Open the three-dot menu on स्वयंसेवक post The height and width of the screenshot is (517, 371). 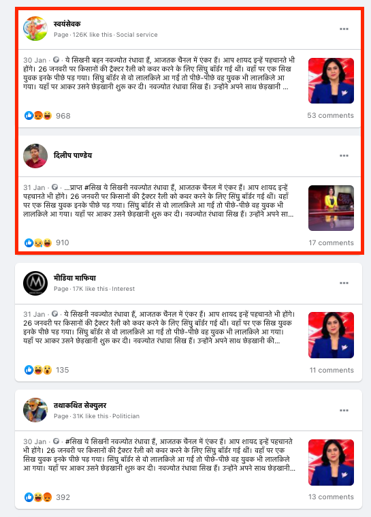344,29
